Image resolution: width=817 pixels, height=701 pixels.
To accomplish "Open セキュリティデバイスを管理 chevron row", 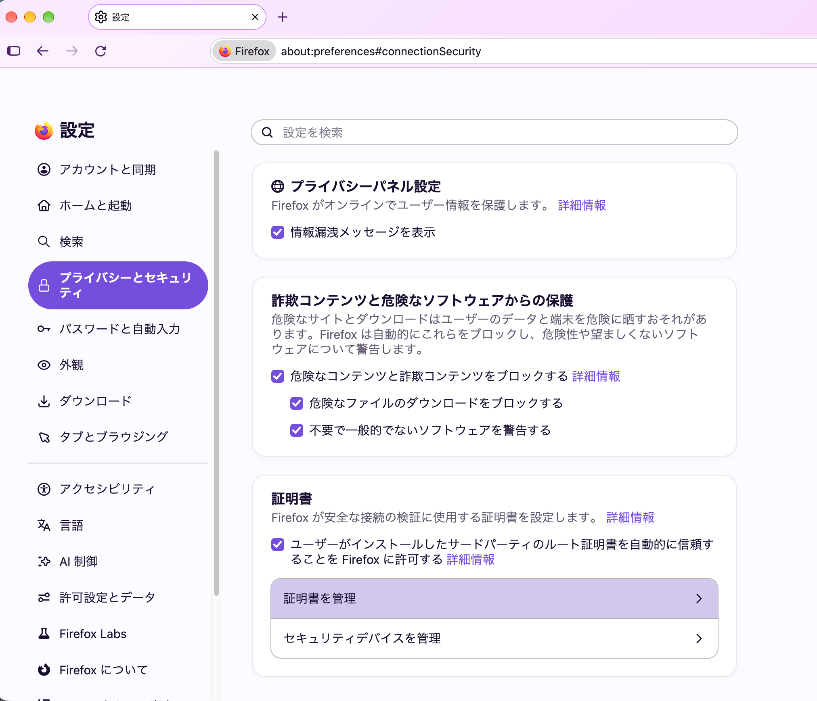I will [x=494, y=638].
